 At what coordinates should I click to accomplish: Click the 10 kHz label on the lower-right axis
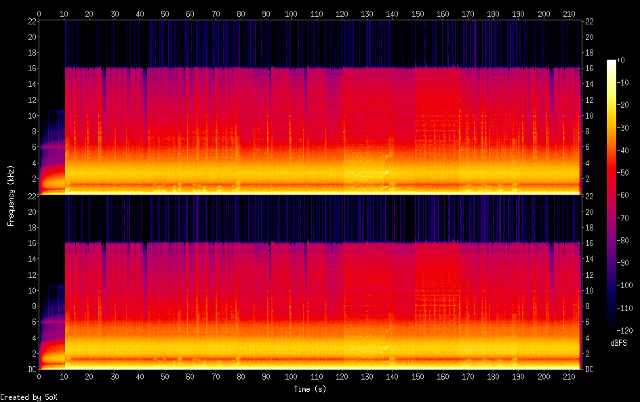pos(590,290)
